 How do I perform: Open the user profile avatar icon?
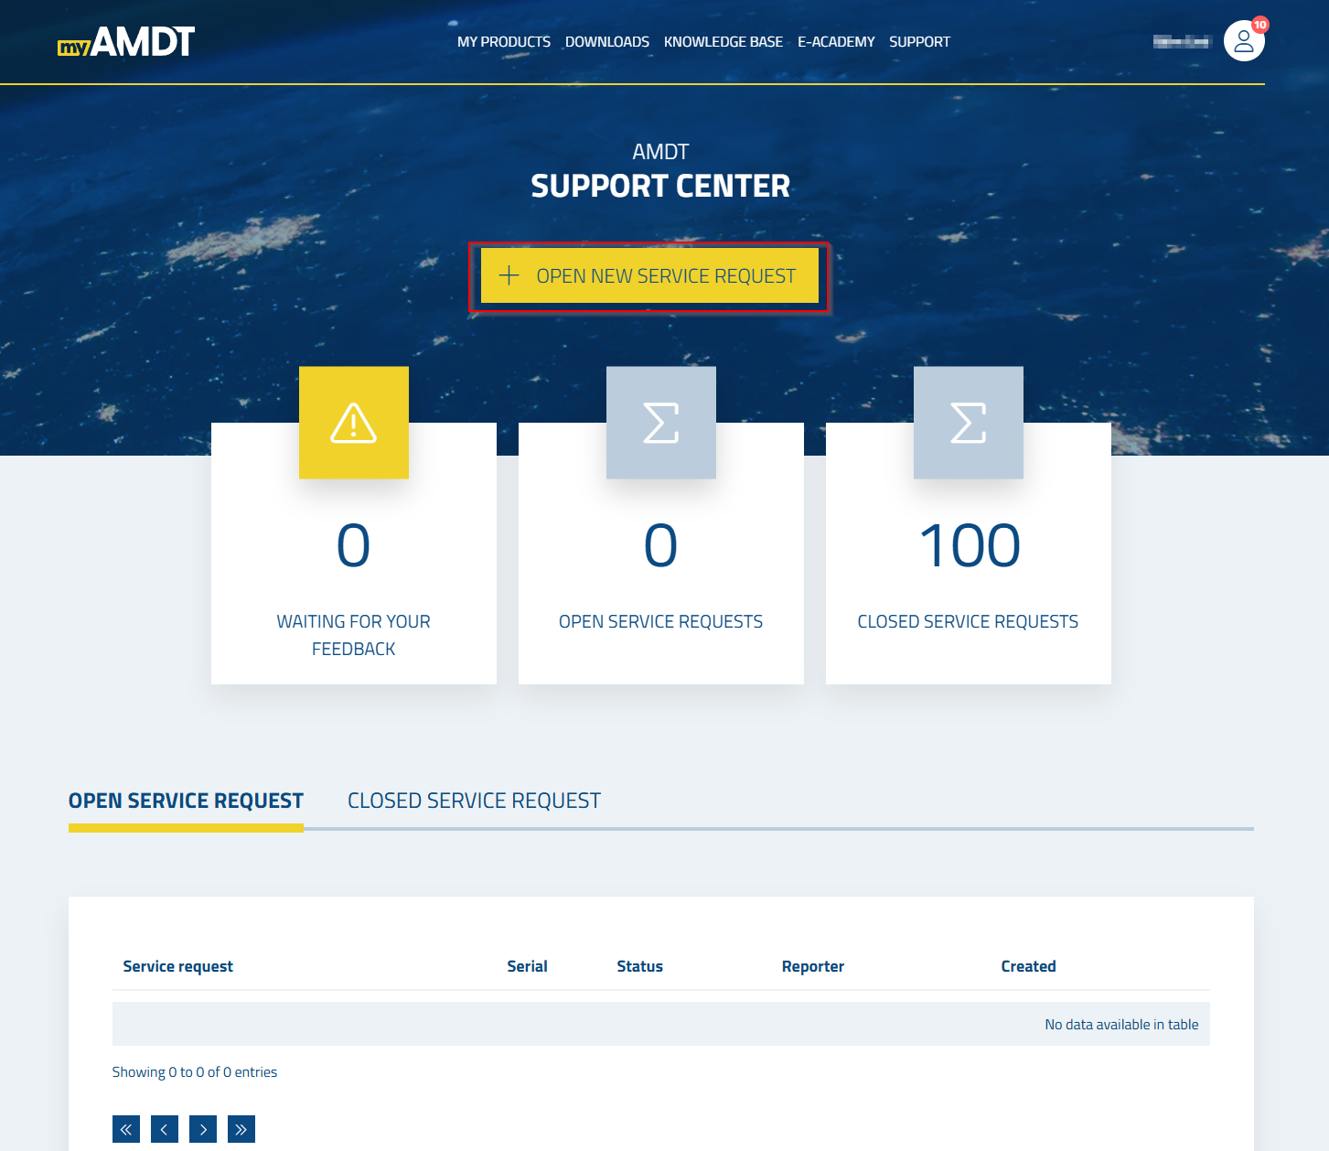click(1243, 41)
